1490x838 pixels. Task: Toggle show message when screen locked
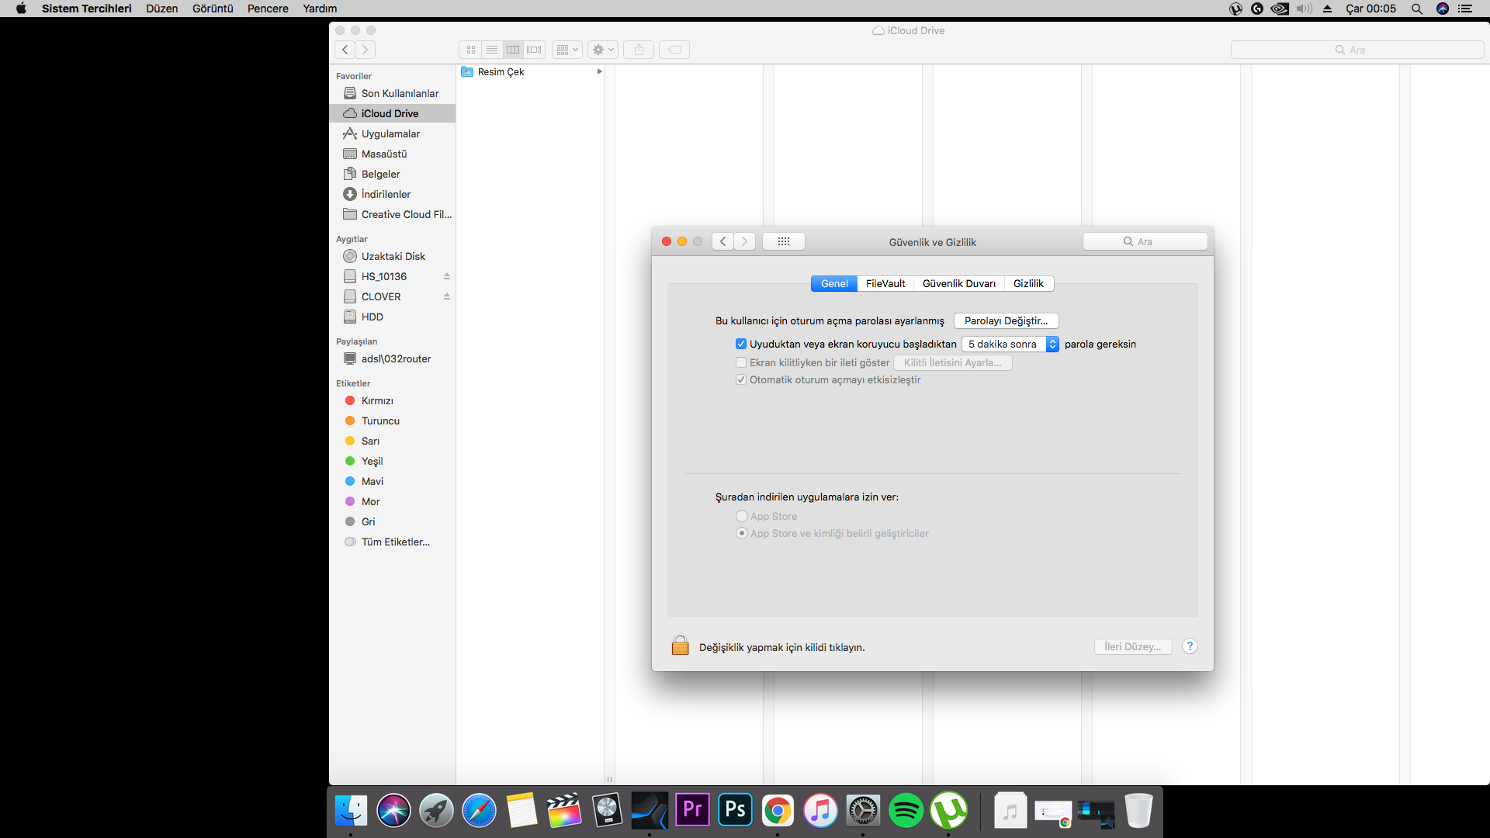(x=741, y=362)
